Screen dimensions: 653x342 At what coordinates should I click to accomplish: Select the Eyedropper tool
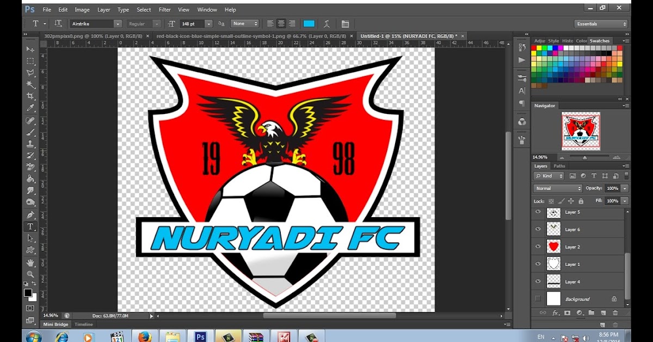[x=30, y=108]
